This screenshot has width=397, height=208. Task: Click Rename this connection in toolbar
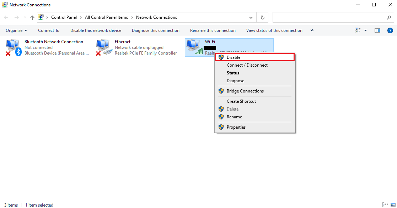coord(213,30)
